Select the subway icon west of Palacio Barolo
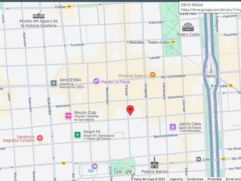 tap(63, 163)
